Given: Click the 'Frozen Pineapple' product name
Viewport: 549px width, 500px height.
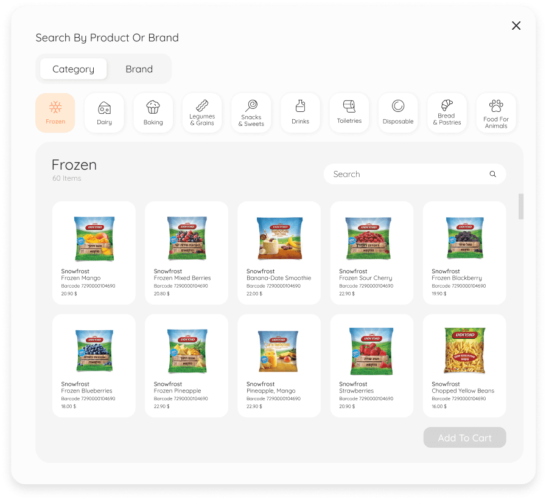Looking at the screenshot, I should [178, 391].
